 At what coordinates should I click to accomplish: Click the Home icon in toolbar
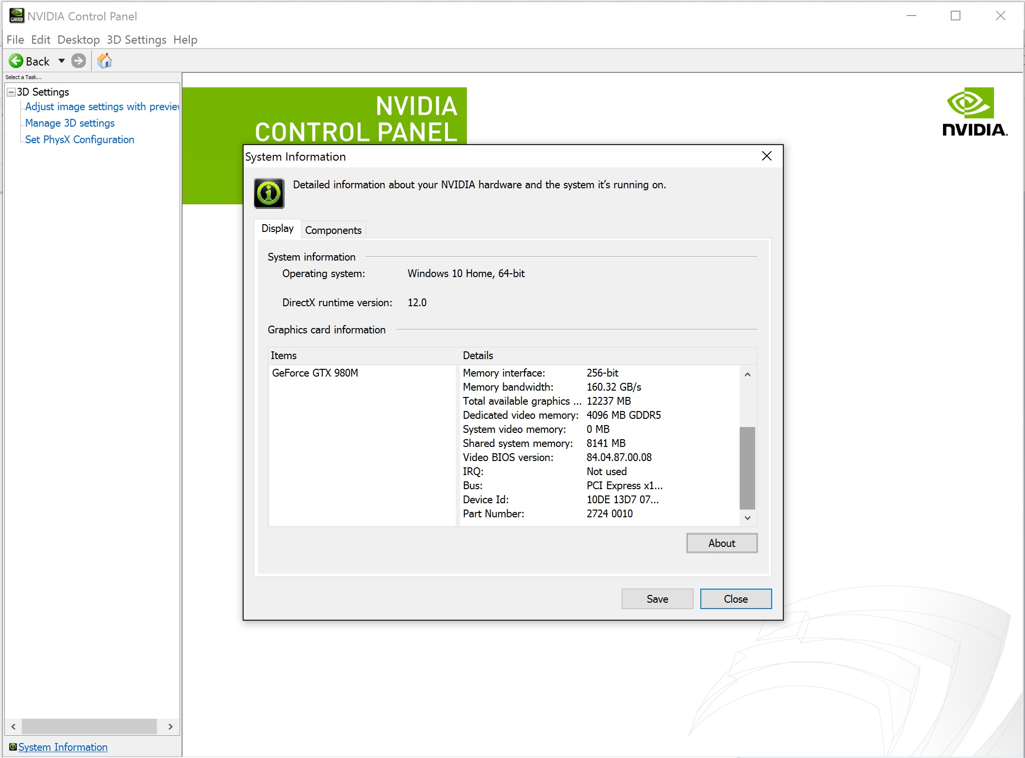pos(104,61)
